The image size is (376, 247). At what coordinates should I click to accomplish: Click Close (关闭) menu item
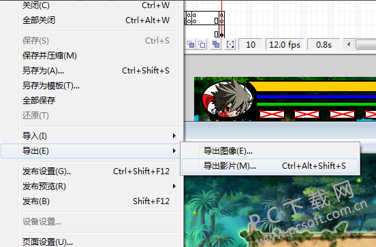coord(93,5)
